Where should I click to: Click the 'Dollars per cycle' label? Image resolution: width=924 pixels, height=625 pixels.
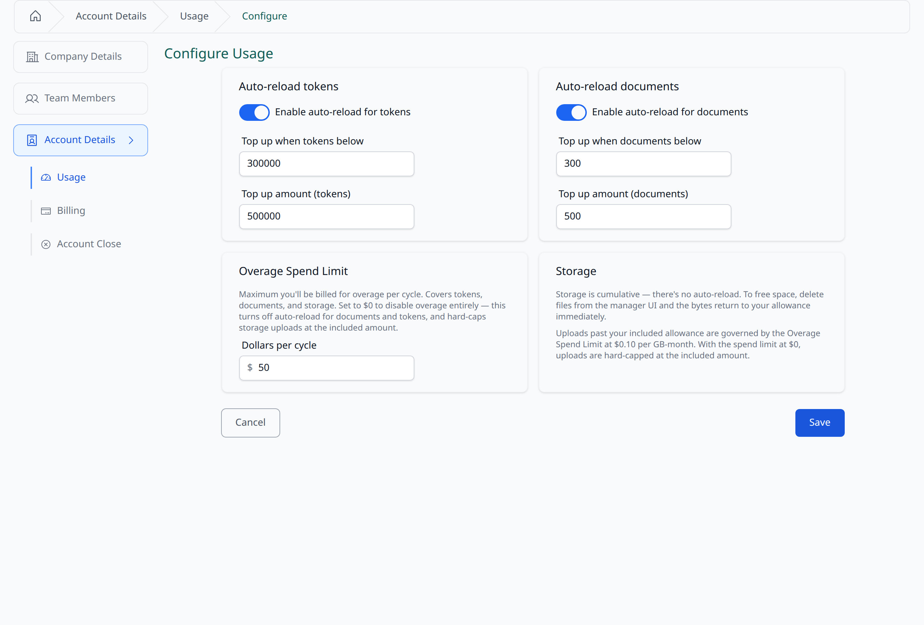point(279,345)
